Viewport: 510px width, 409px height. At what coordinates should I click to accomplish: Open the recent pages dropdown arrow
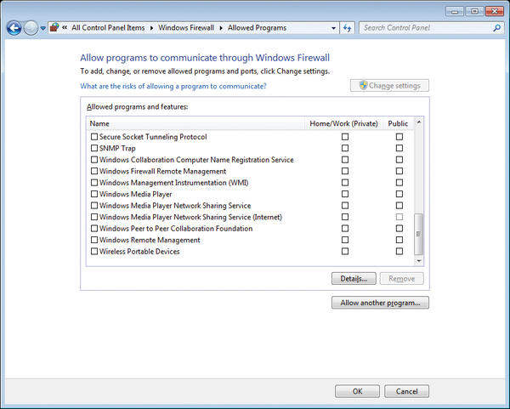coord(43,28)
